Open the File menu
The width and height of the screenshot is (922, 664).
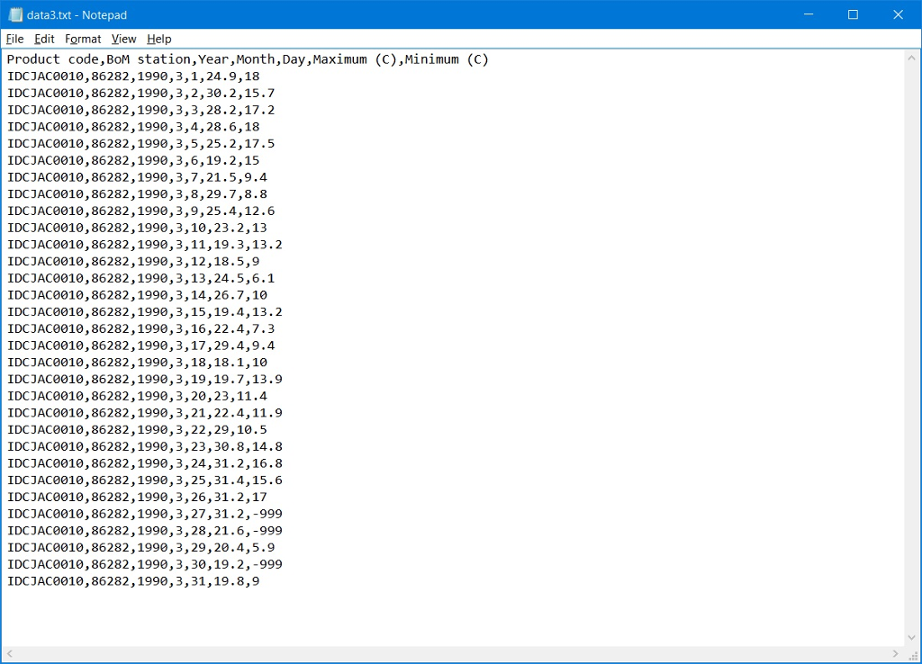point(14,39)
